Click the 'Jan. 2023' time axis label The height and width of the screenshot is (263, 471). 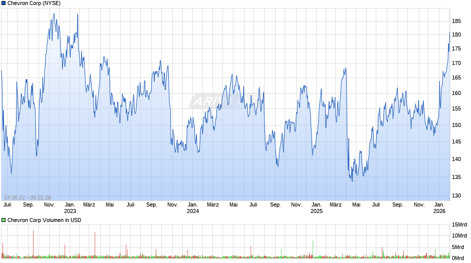70,208
